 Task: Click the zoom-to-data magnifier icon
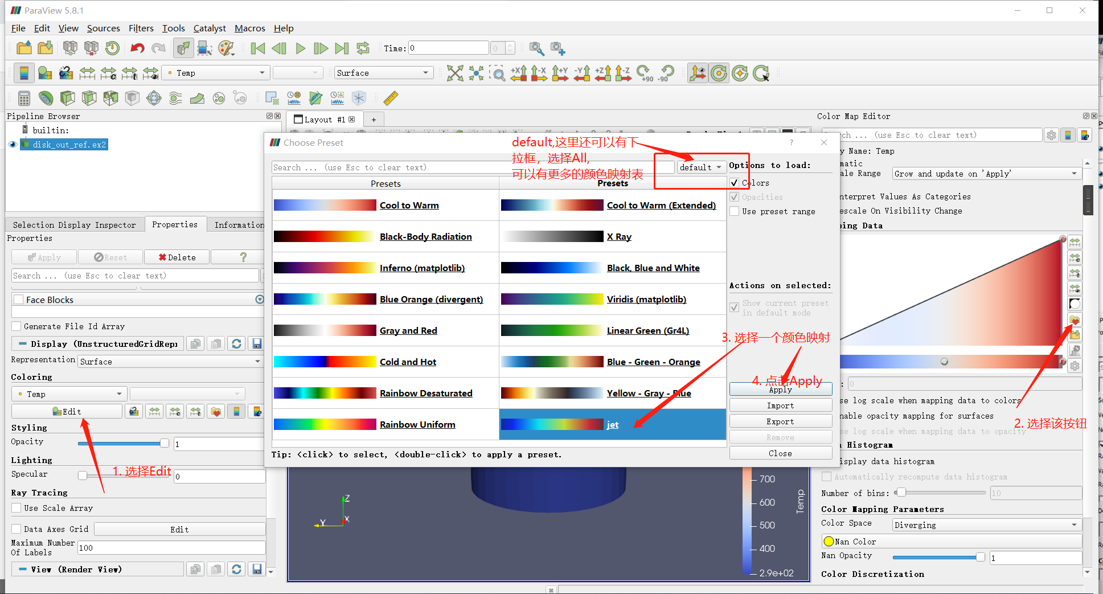pyautogui.click(x=498, y=73)
